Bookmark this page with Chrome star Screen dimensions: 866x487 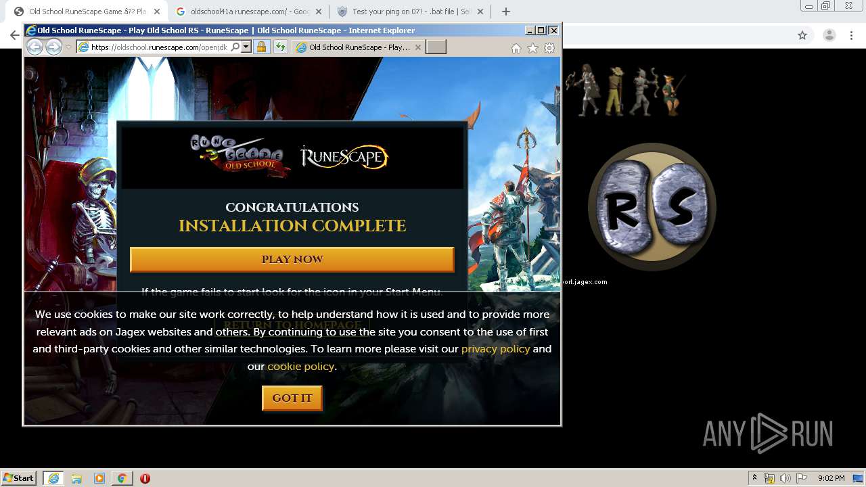pos(802,35)
